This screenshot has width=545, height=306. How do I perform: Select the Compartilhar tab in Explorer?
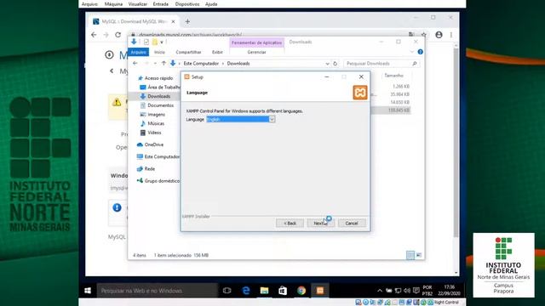pos(188,52)
